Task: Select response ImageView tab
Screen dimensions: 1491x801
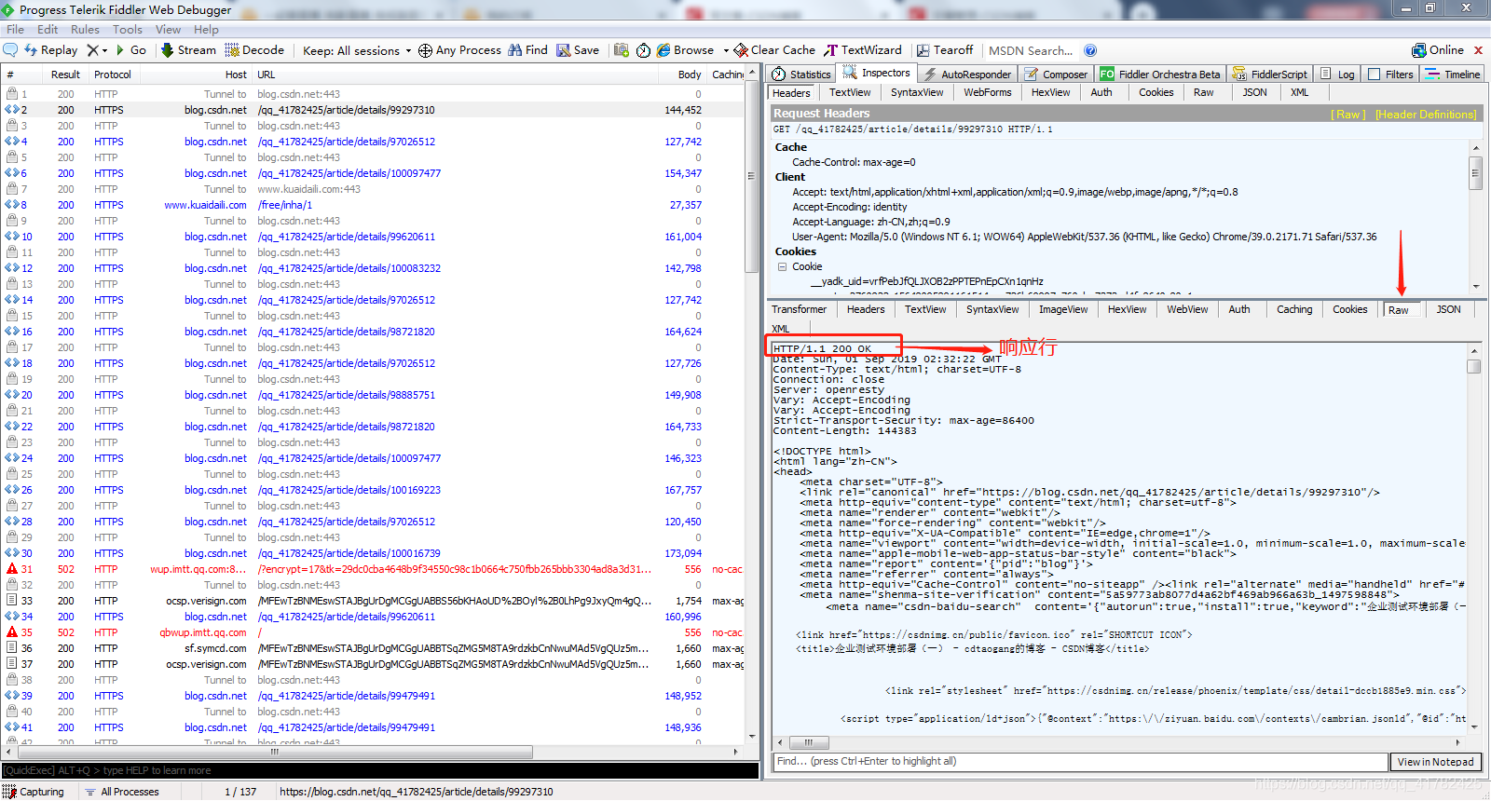Action: [x=1063, y=309]
